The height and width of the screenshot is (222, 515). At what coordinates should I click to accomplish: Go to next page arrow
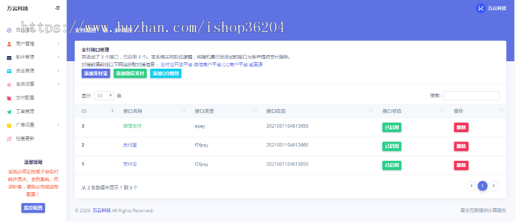click(494, 186)
